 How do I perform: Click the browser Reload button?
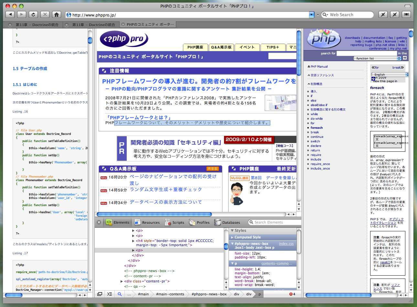click(33, 15)
